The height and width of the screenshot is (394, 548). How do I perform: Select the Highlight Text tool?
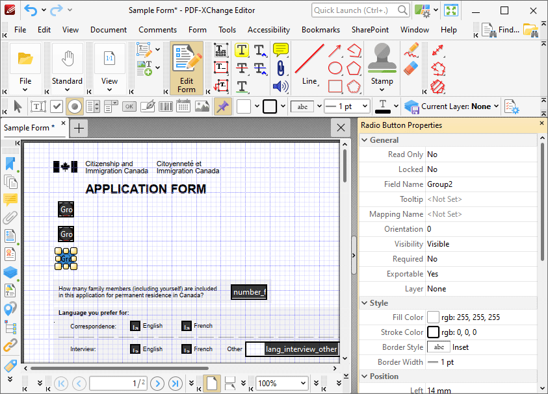242,50
